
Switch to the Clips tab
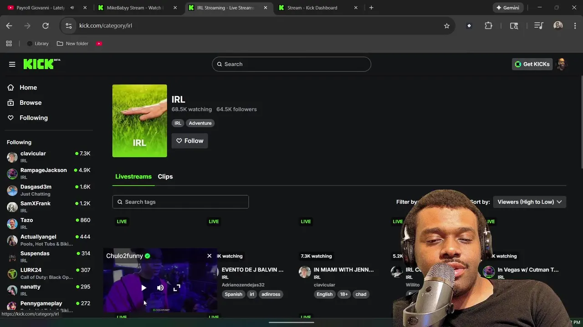point(165,177)
